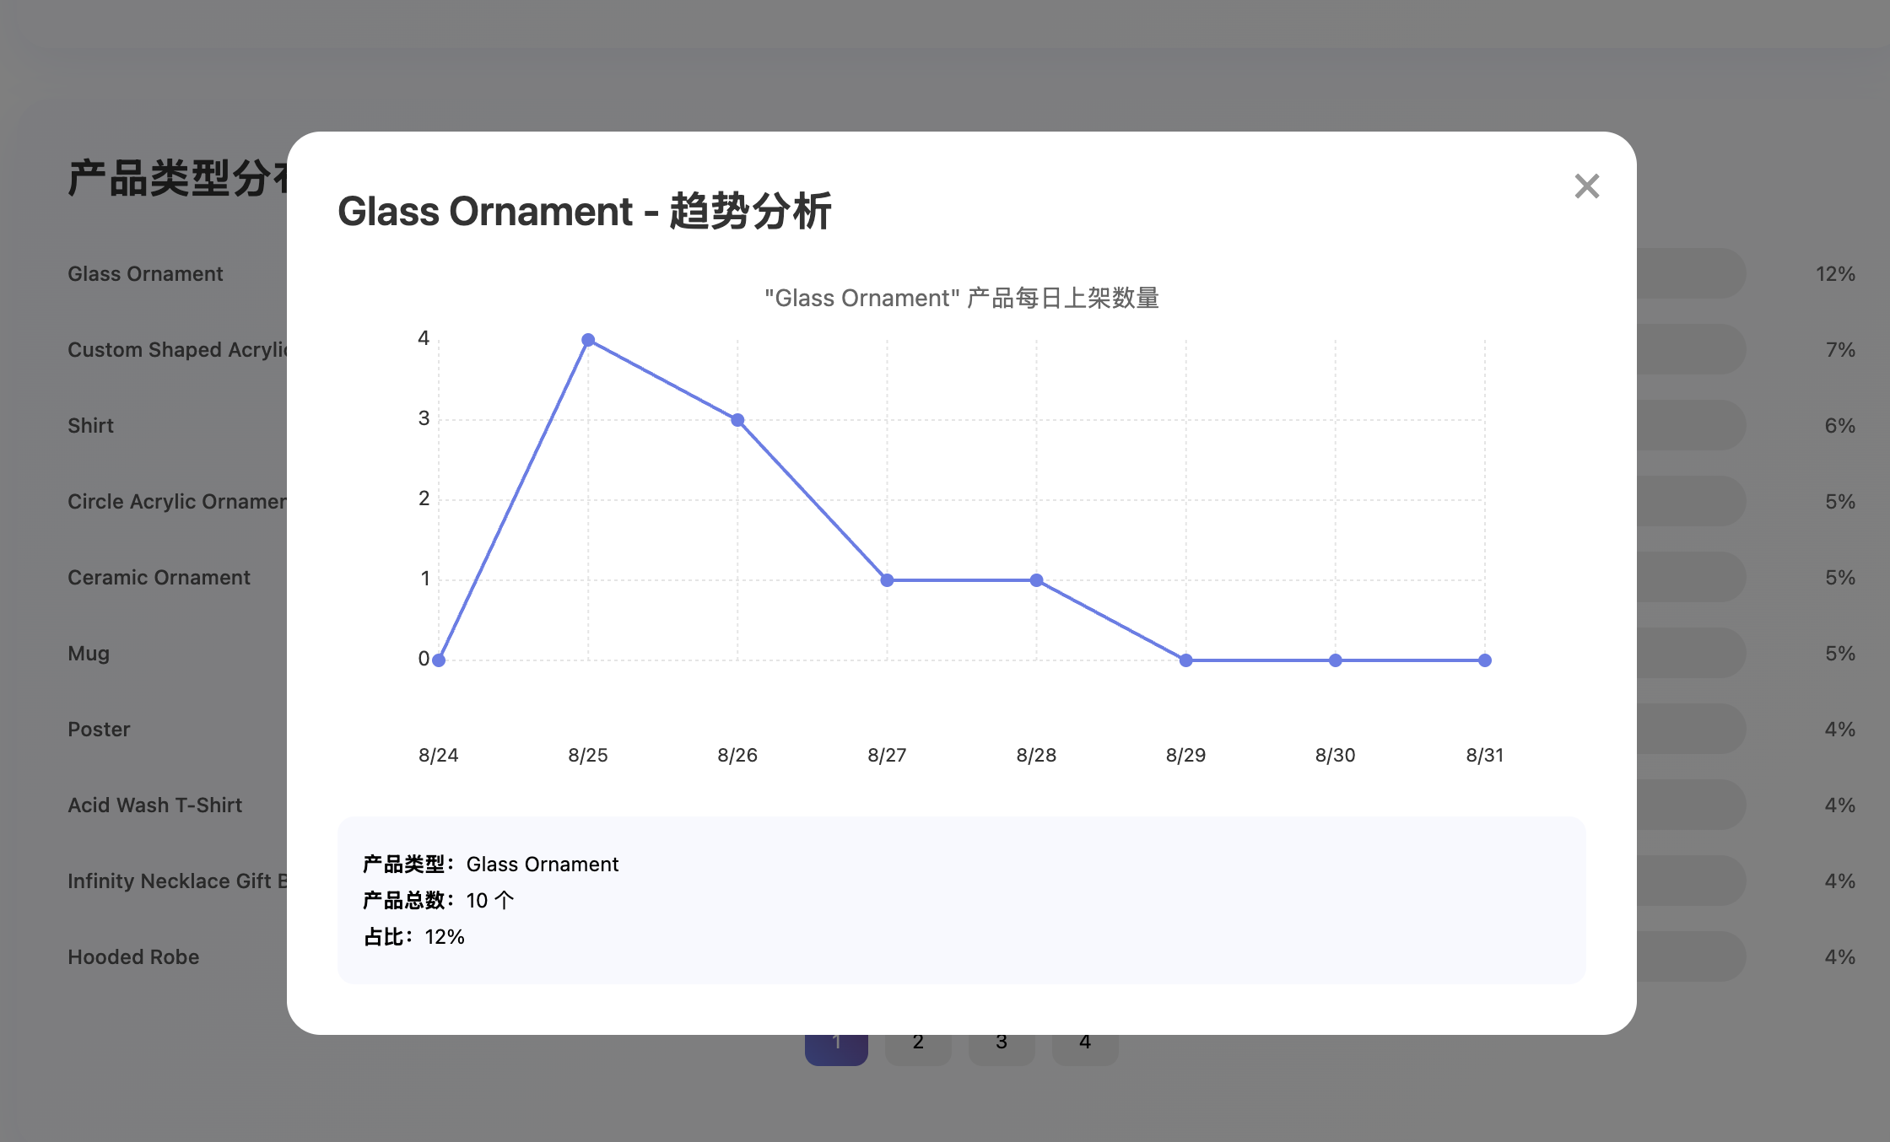Click the 8/24 zero-value data point

pos(439,660)
